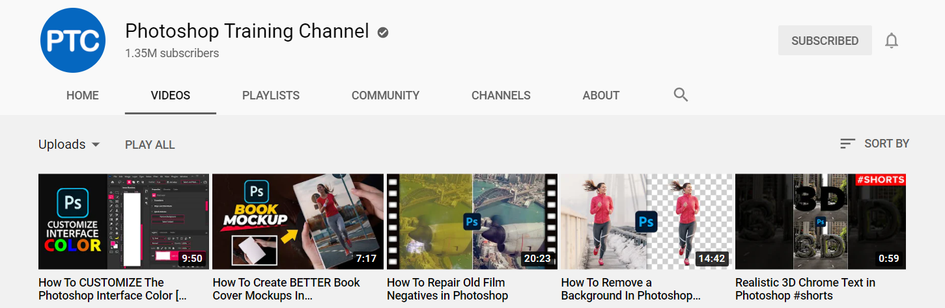945x308 pixels.
Task: Click the Sort By icon
Action: [847, 144]
